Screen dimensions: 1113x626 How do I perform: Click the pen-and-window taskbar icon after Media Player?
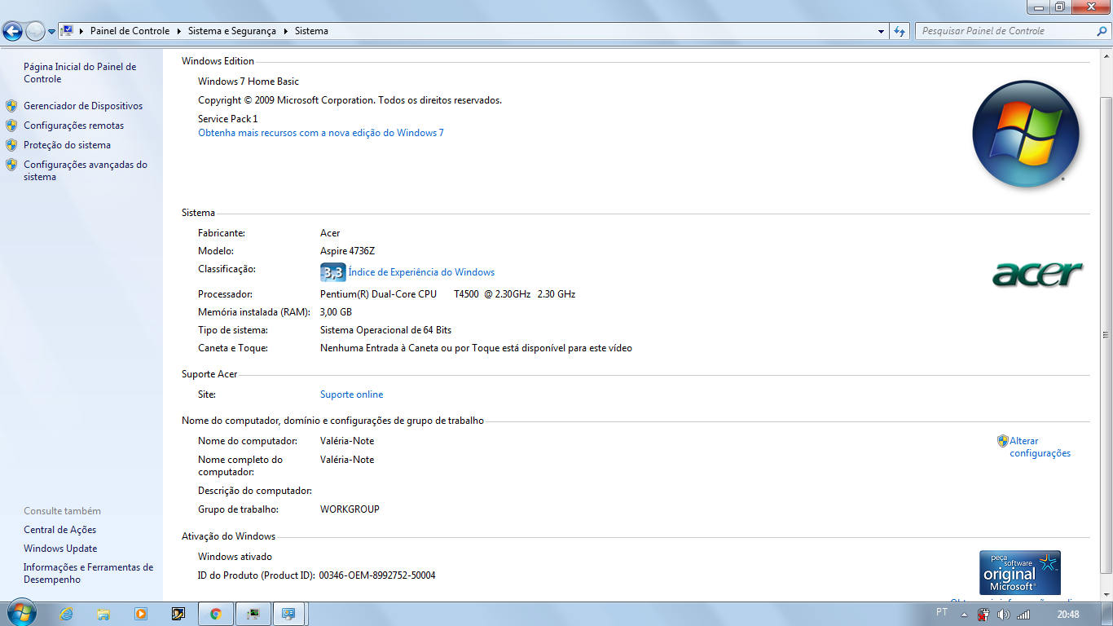(178, 614)
